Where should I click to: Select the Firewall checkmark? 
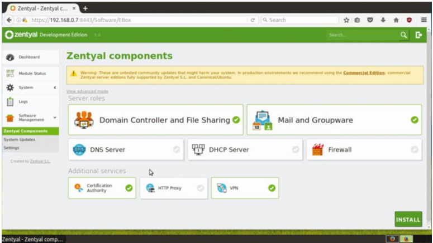click(415, 149)
